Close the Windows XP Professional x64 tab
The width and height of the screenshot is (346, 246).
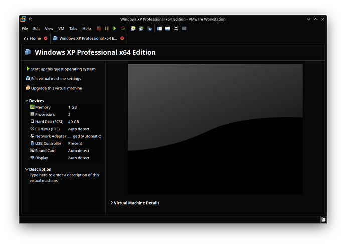(122, 38)
